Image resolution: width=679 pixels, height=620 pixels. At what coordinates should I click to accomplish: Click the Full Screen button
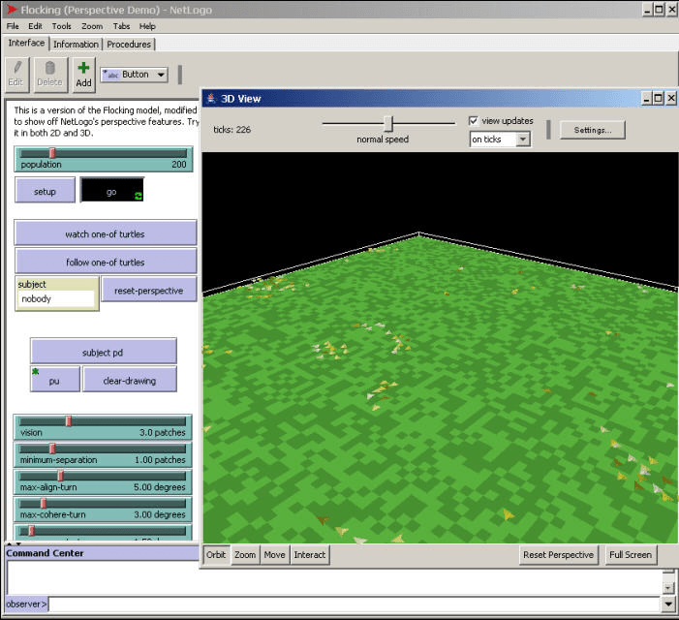pyautogui.click(x=631, y=555)
